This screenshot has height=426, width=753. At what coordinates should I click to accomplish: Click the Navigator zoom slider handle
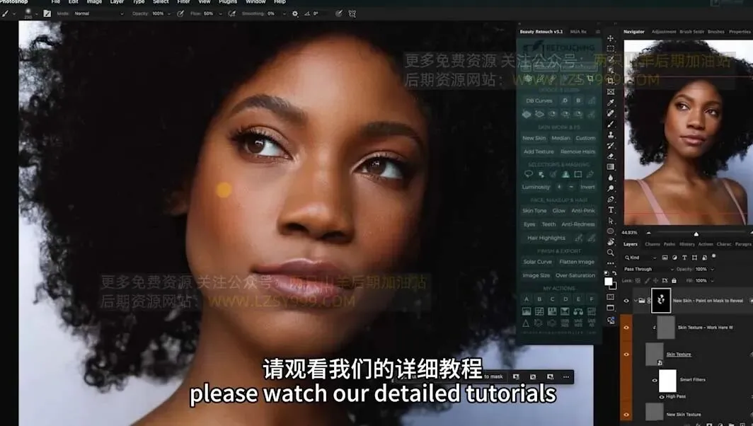pos(696,234)
